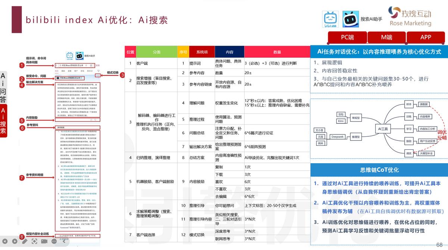Switch to the Ai搜索 side tab
Viewport: 448px width, 250px height.
coord(3,120)
